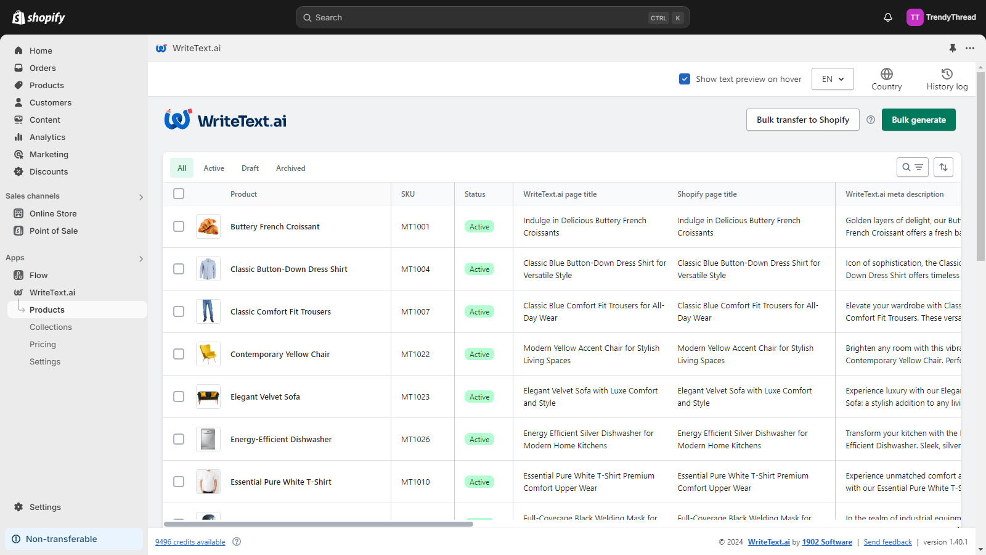Click the Send feedback link
This screenshot has width=986, height=555.
(x=888, y=542)
